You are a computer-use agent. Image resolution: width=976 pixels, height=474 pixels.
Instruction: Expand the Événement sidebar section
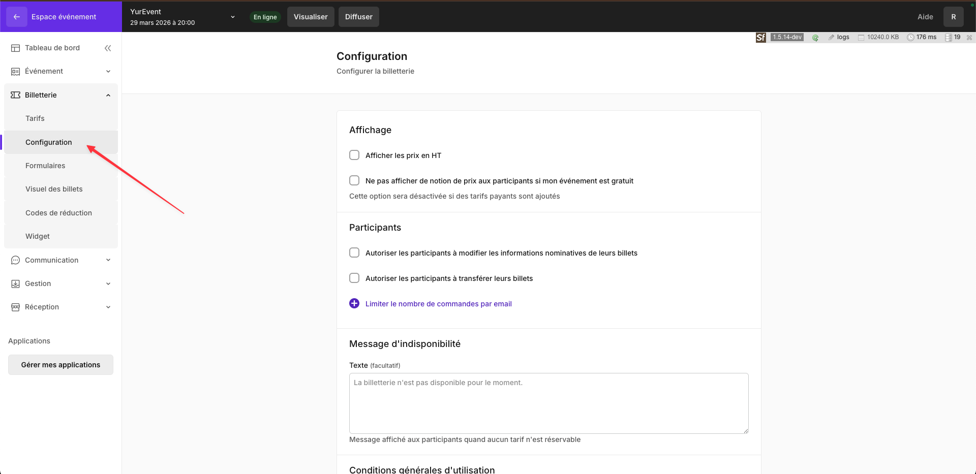pos(108,72)
